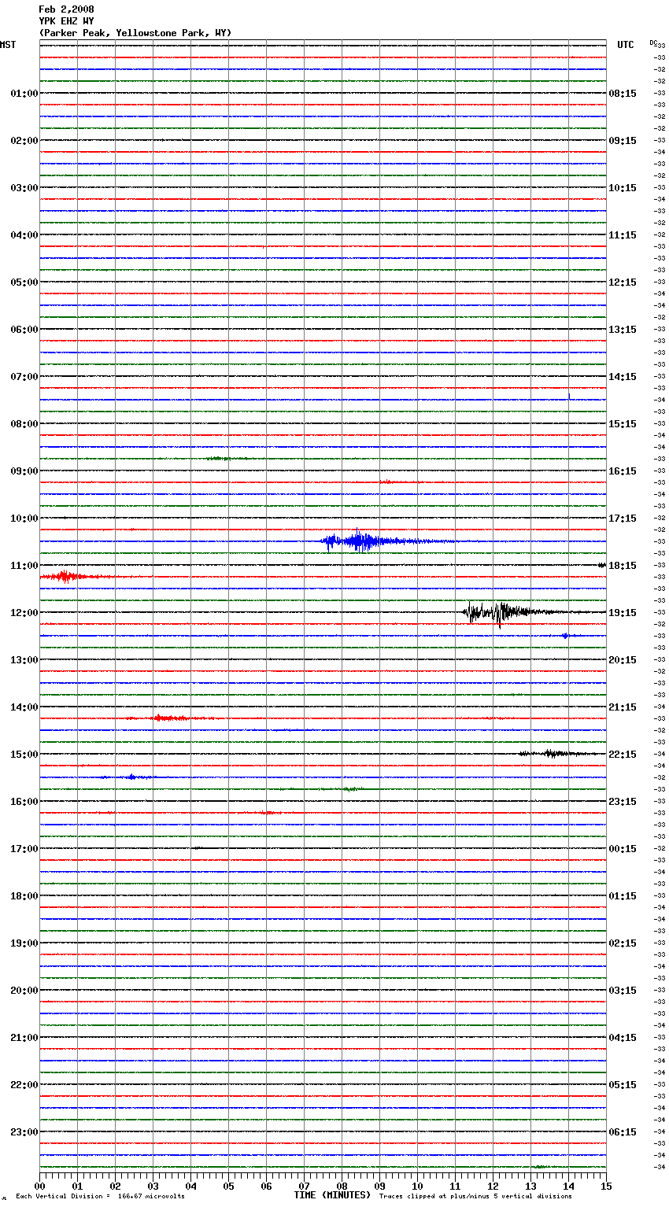Click the 'UTC' axis header

click(626, 45)
